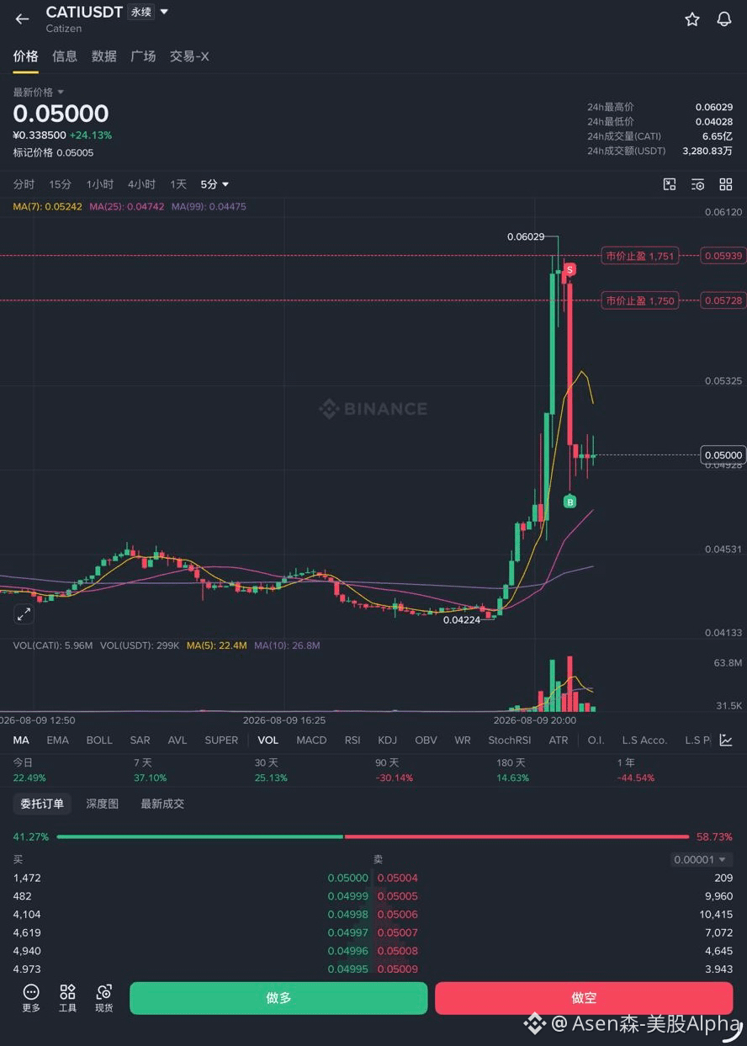
Task: Open the 深度图 depth chart tab
Action: pyautogui.click(x=102, y=804)
